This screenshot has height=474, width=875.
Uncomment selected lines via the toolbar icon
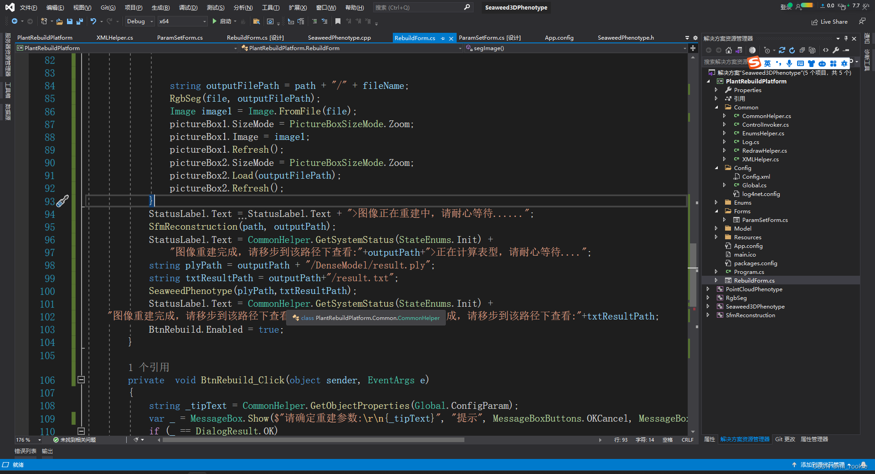[x=324, y=21]
